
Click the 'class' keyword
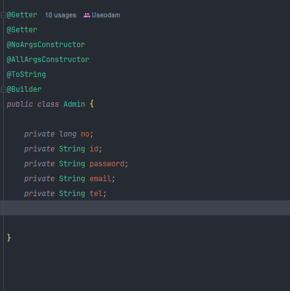(48, 104)
